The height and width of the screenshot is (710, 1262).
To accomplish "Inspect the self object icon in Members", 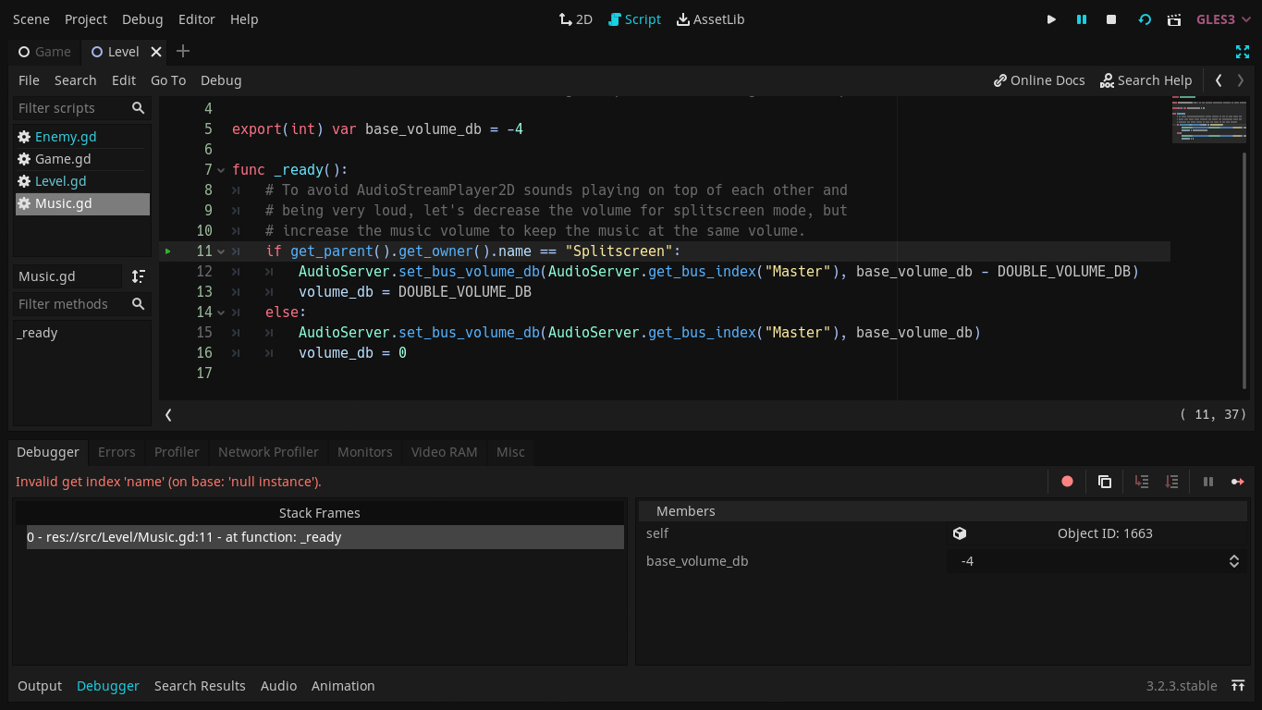I will point(960,533).
